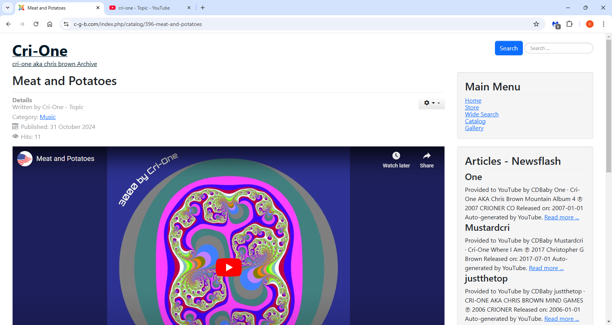
Task: Restore down the browser window
Action: [x=586, y=8]
